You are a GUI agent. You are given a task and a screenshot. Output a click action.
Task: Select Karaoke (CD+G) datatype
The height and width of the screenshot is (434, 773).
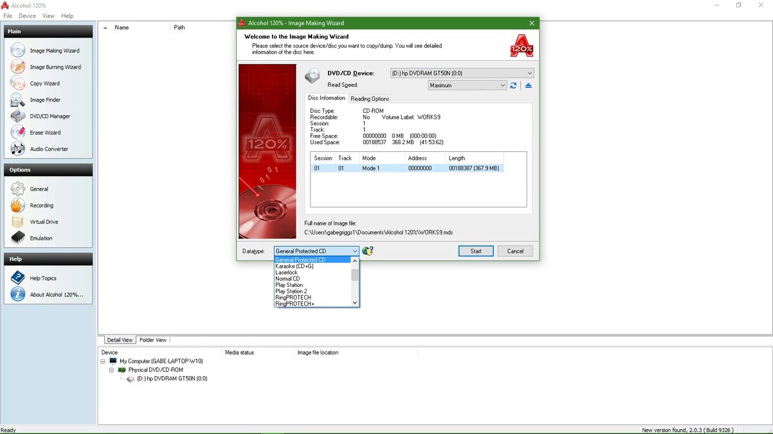(312, 266)
